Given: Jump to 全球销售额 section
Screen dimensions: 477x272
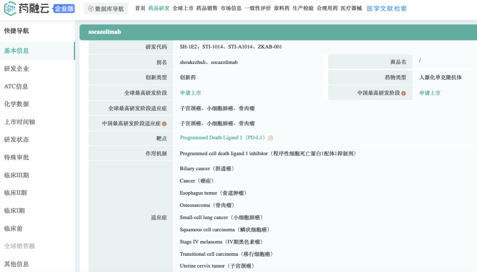Looking at the screenshot, I should point(19,246).
